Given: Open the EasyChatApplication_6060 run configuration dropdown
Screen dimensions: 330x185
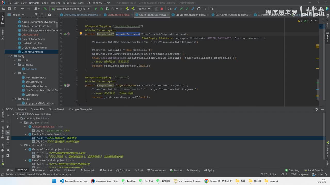Looking at the screenshot, I should coord(71,9).
